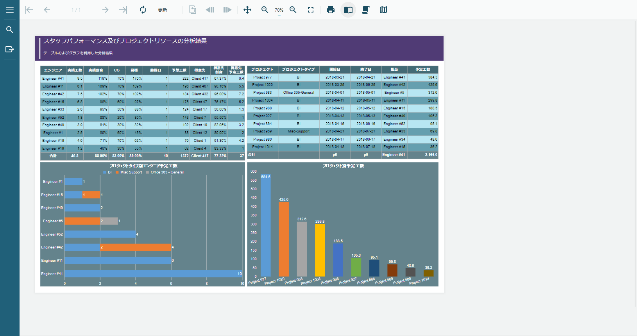Go to the first page
Image resolution: width=637 pixels, height=336 pixels.
(x=29, y=10)
